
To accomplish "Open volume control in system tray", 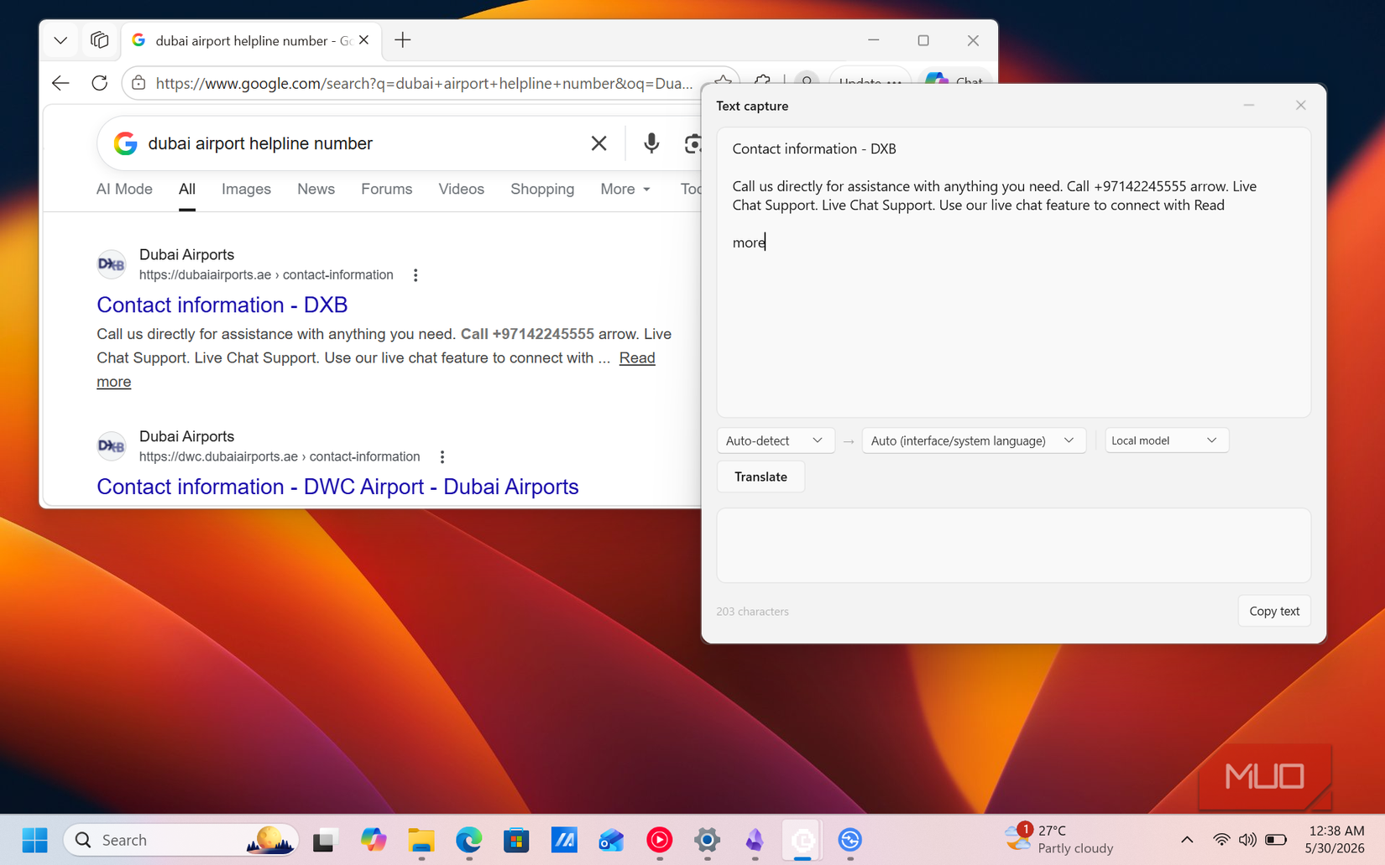I will pos(1247,840).
